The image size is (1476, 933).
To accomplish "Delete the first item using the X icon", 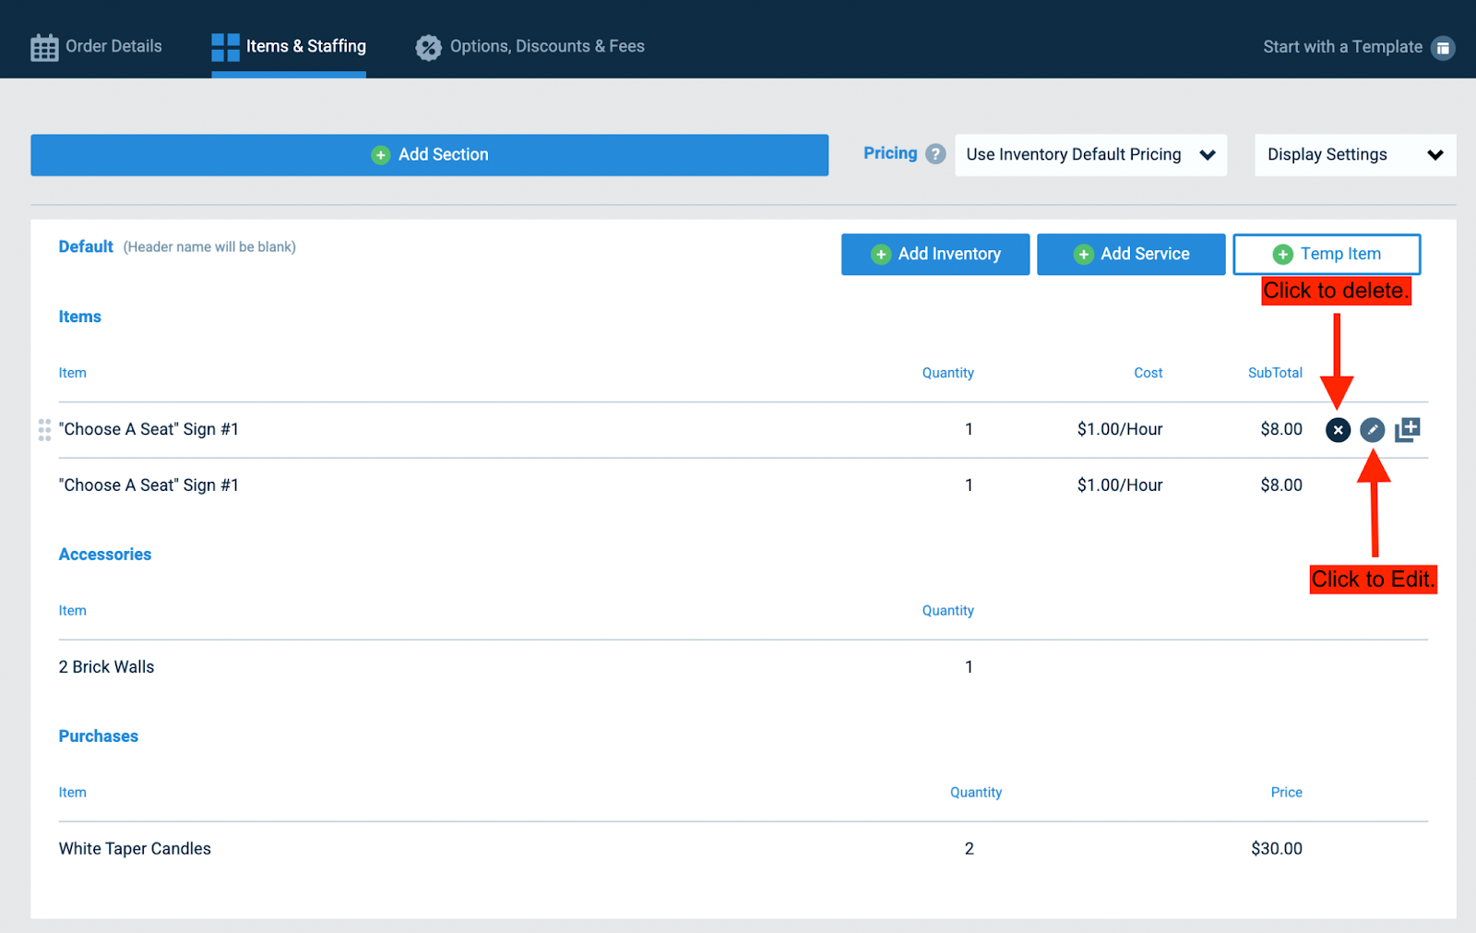I will click(x=1338, y=429).
